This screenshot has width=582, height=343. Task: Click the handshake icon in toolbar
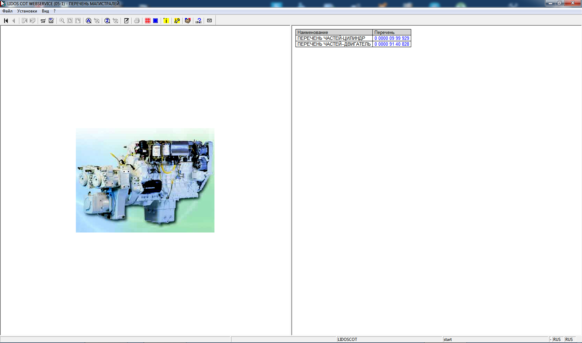[x=188, y=21]
